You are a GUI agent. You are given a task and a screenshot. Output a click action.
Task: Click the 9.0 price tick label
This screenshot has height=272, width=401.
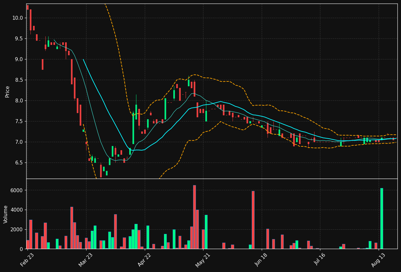19,59
